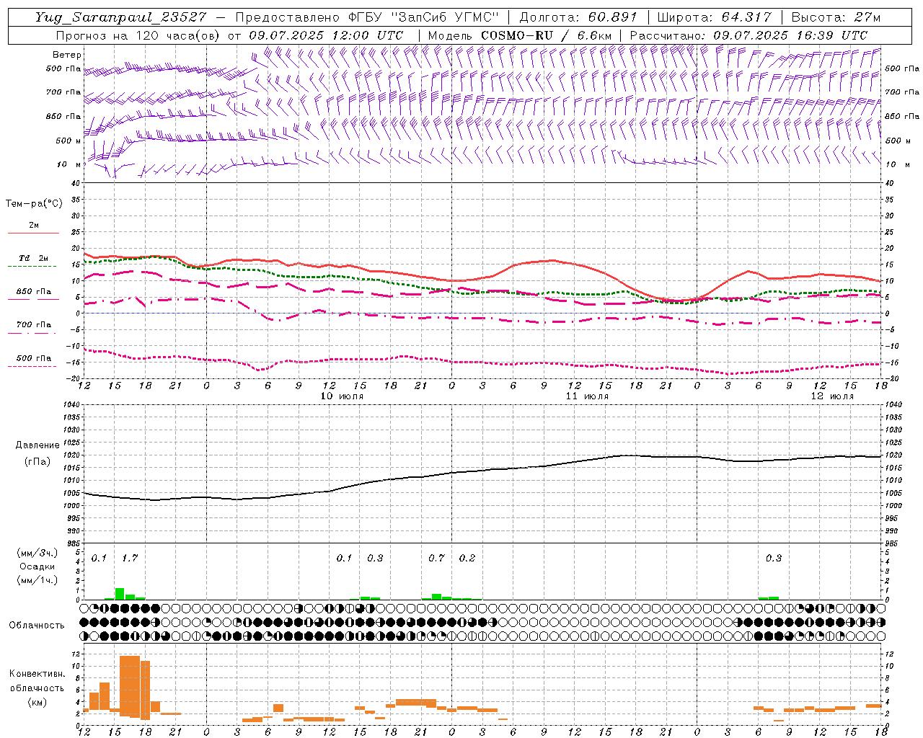Click the 11 июля date label
Viewport: 923px width, 738px height.
pos(587,396)
